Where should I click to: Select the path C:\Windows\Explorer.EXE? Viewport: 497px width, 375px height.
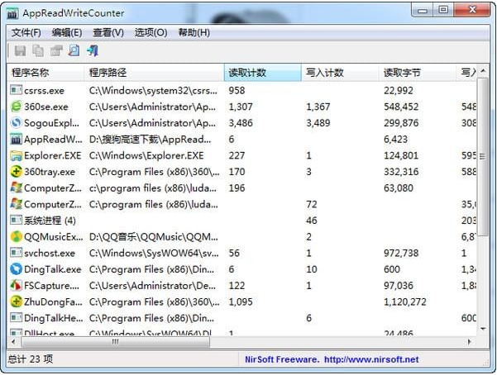click(146, 155)
